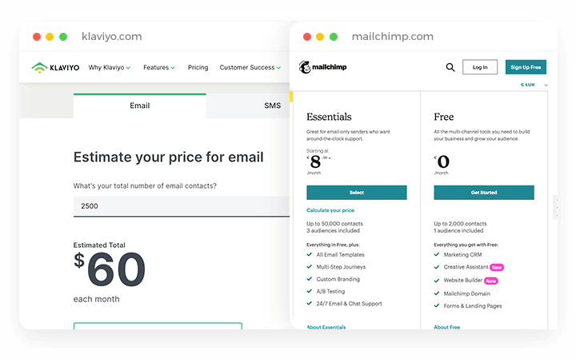Viewport: 576px width, 359px height.
Task: Open the Mailchimp search magnifier icon
Action: (450, 67)
